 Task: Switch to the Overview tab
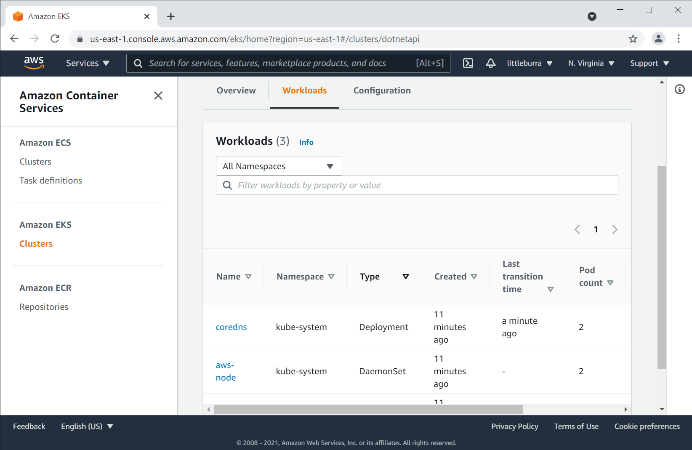[x=236, y=91]
